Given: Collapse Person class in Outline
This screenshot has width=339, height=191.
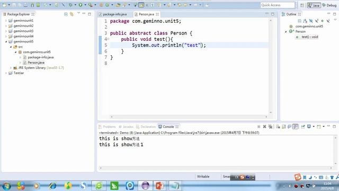Looking at the screenshot, I should coord(286,32).
